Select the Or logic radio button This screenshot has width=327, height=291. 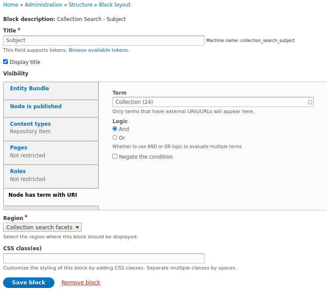point(115,138)
